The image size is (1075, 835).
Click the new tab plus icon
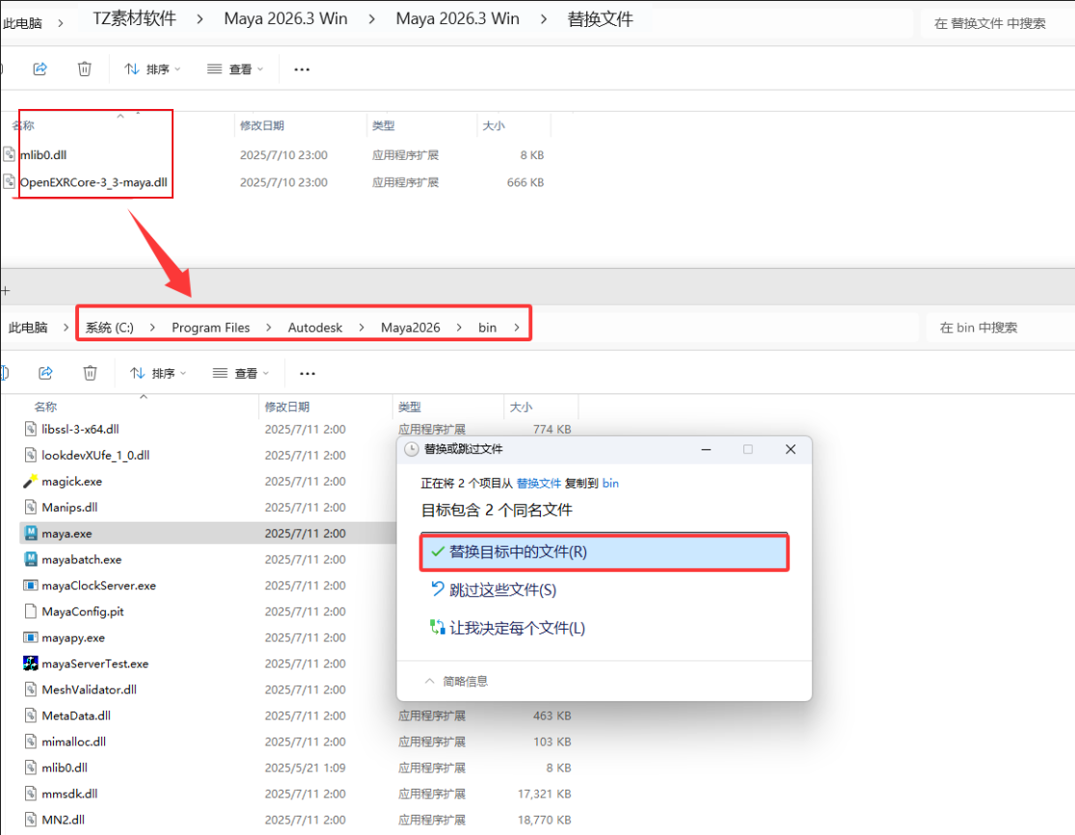(x=5, y=290)
